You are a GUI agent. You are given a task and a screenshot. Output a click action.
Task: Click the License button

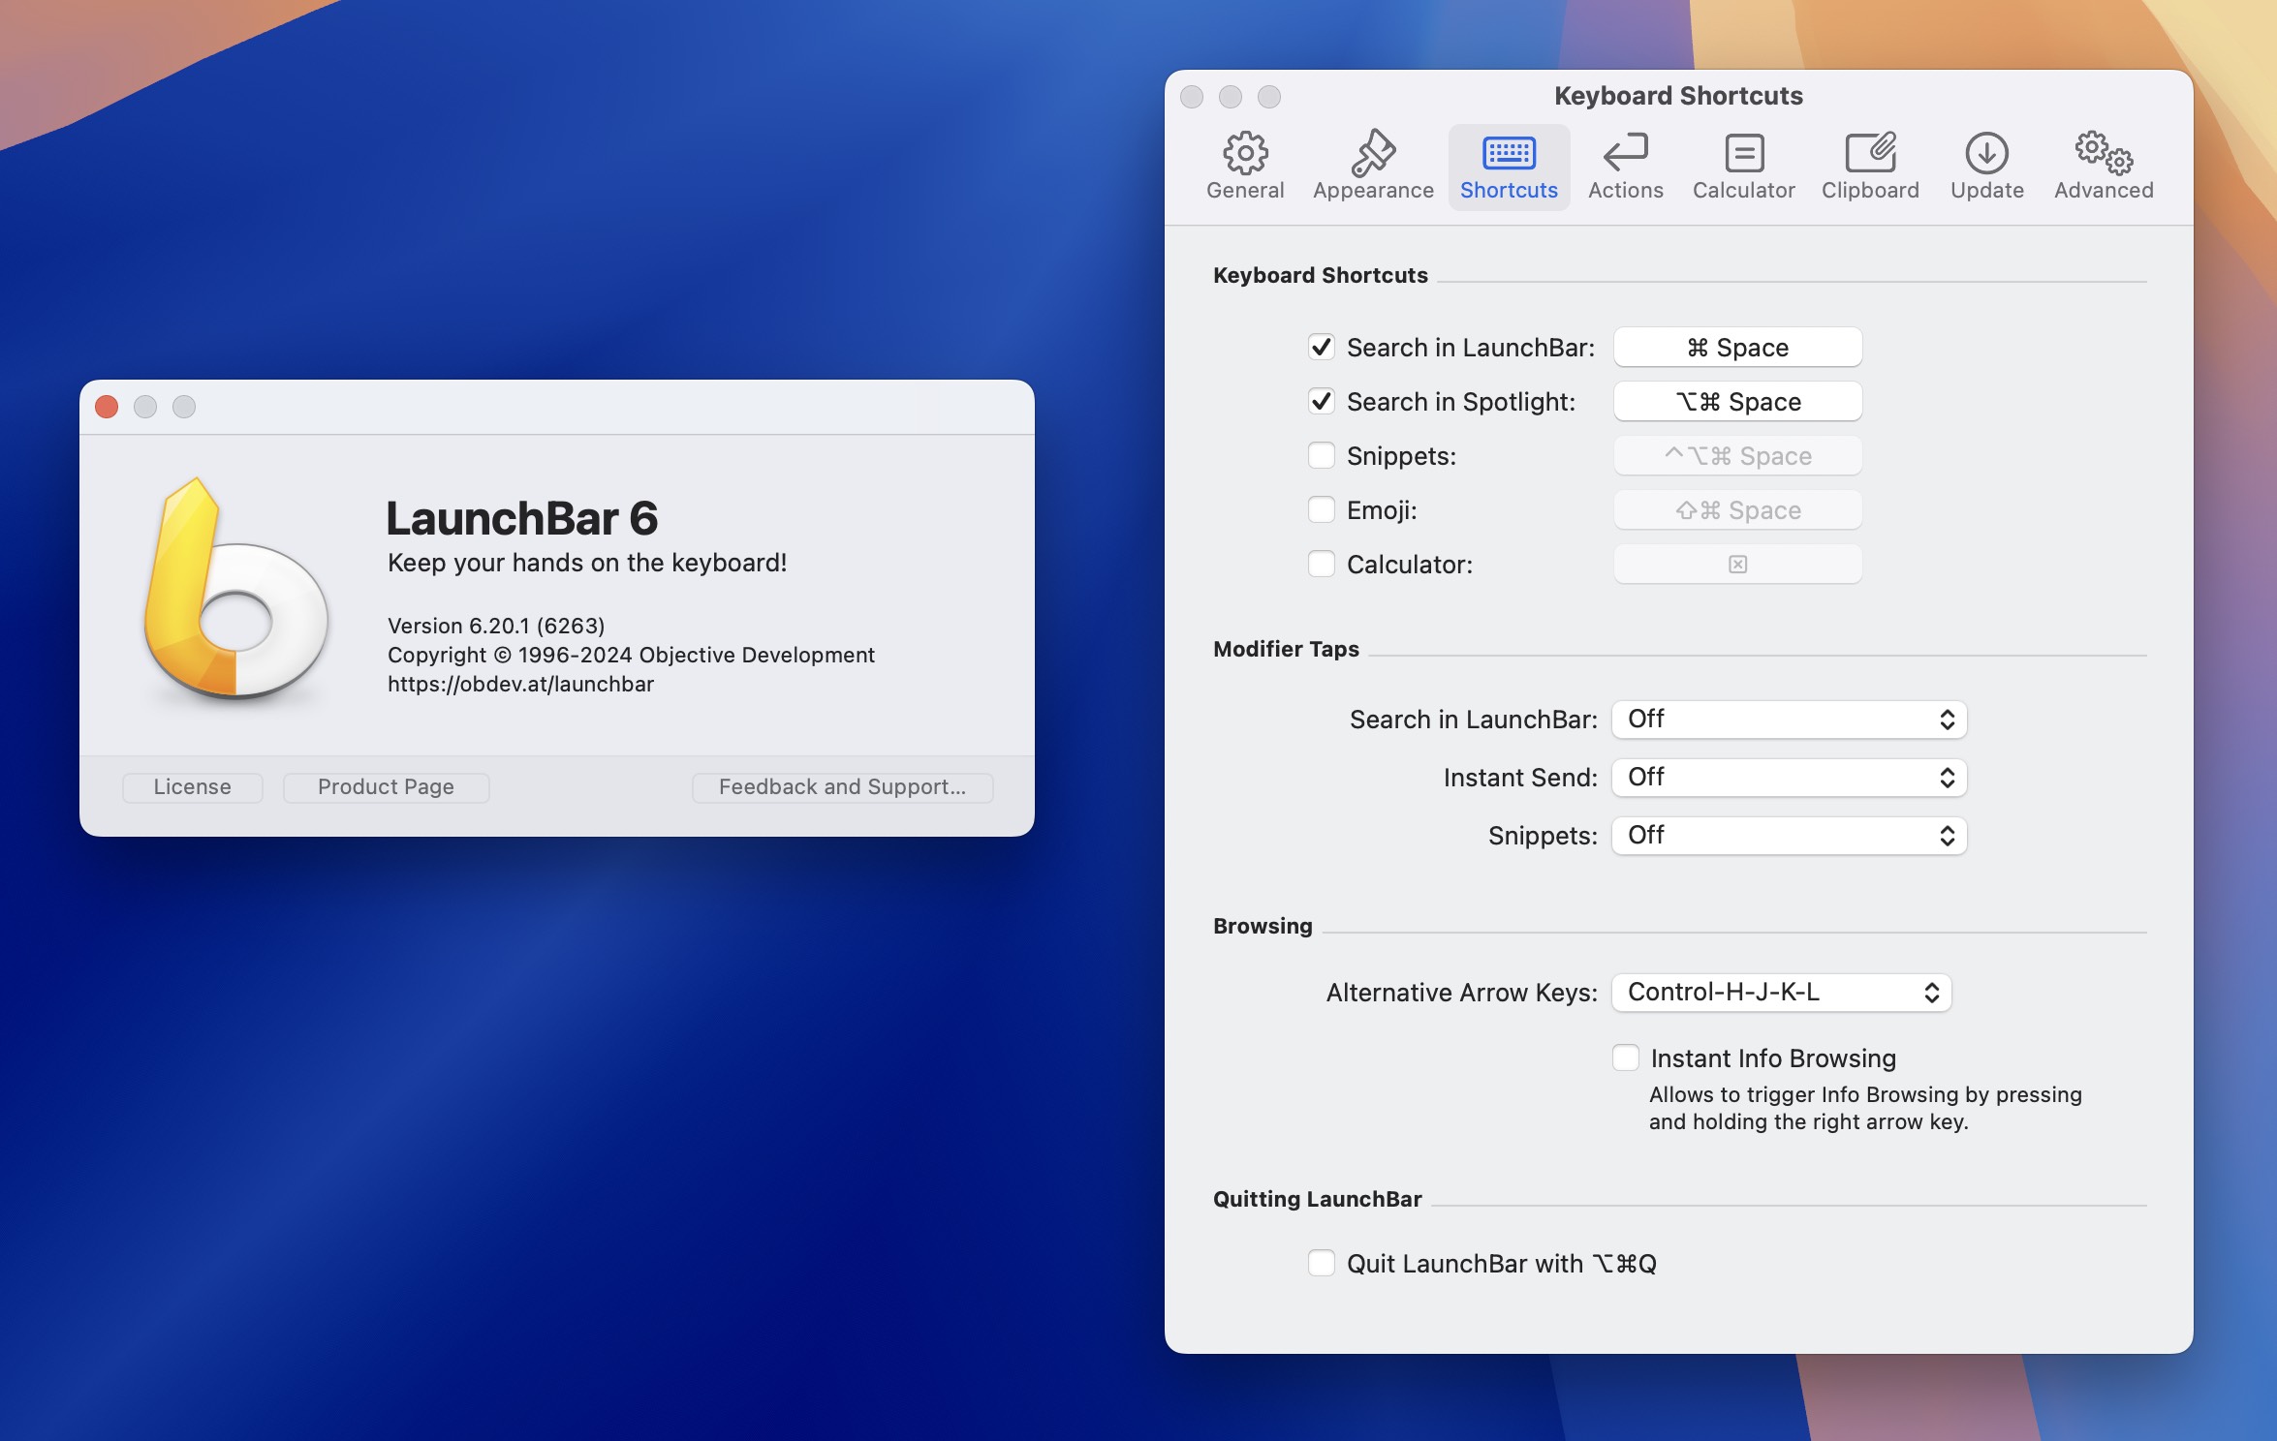(x=193, y=786)
